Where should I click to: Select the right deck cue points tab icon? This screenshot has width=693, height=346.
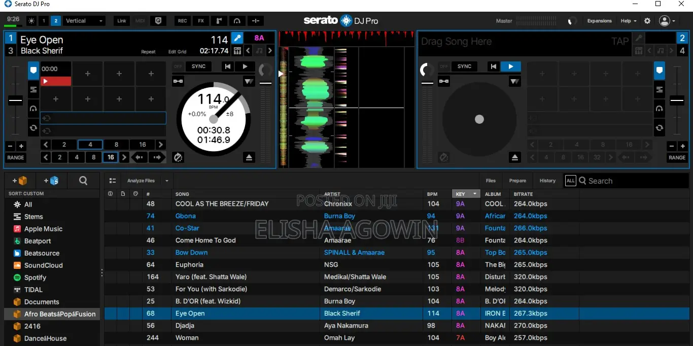[660, 71]
